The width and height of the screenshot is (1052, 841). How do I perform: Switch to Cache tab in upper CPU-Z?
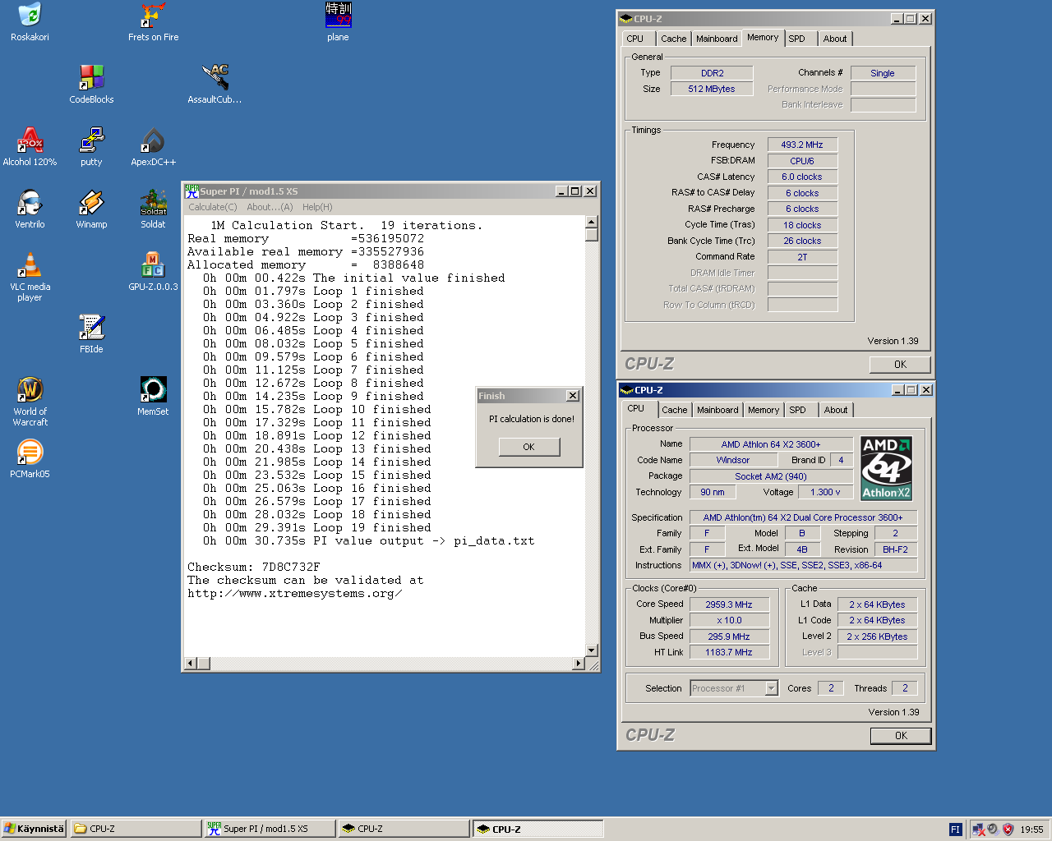tap(673, 39)
